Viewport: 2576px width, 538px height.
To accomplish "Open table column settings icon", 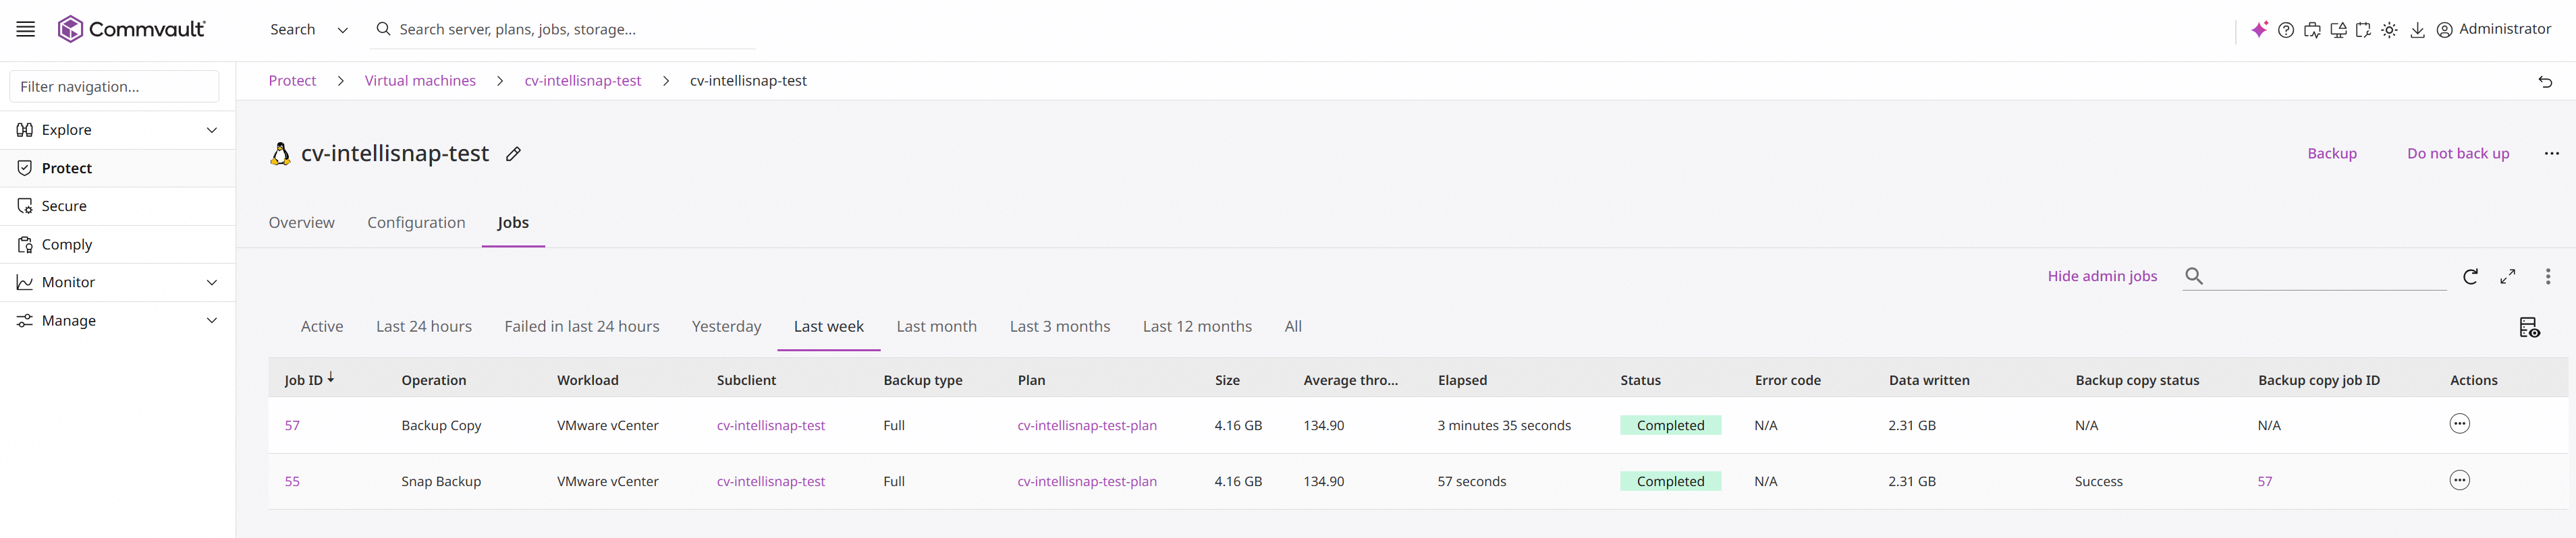I will 2529,328.
